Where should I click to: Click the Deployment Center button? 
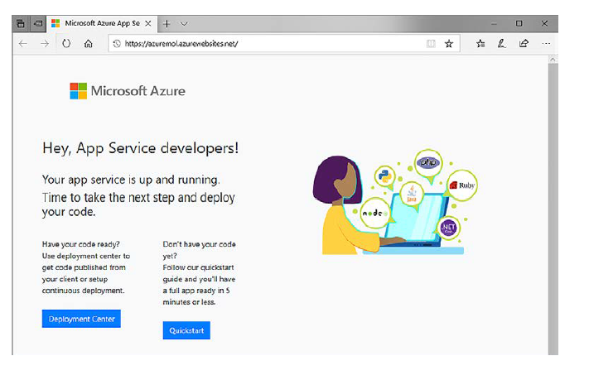coord(81,319)
